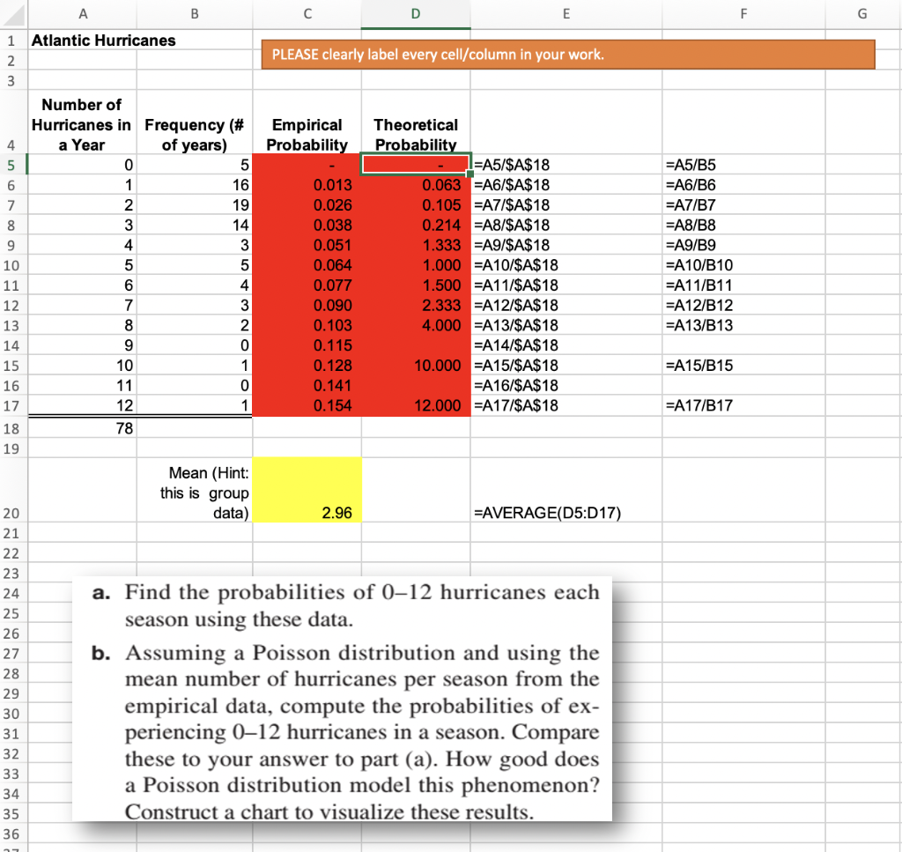Screen dimensions: 902x852
Task: Click empirical probability value 0.141
Action: coord(332,385)
